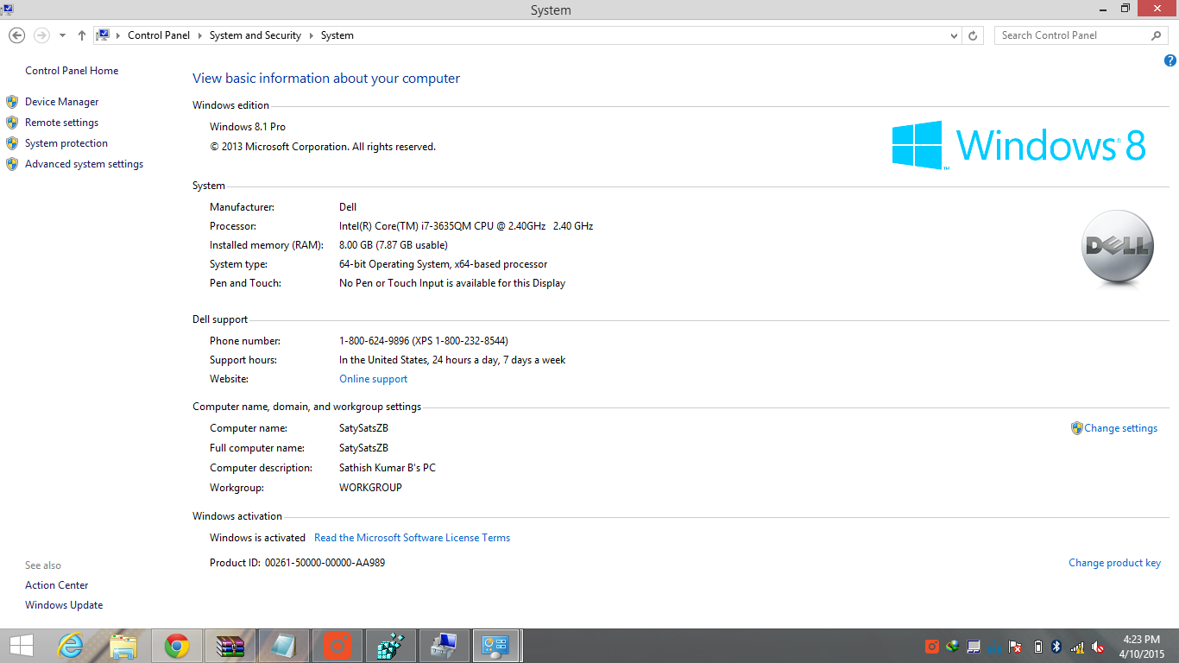Viewport: 1179px width, 663px height.
Task: Select Control Panel in the breadcrumb
Action: tap(159, 35)
